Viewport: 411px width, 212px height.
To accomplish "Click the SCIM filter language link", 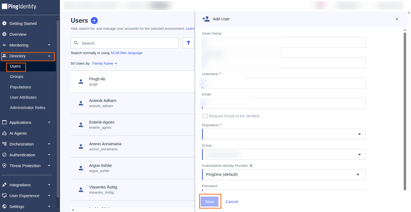I will 126,53.
